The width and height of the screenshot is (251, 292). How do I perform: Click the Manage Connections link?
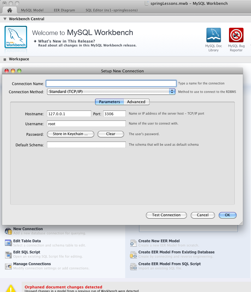click(32, 264)
